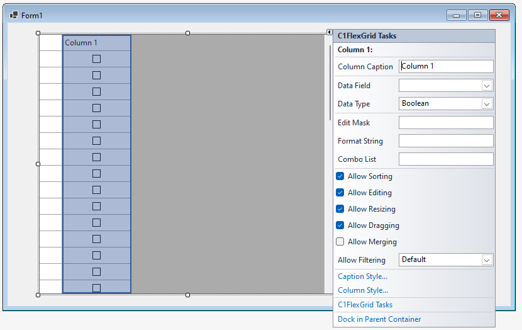This screenshot has width=522, height=330.
Task: Open the Data Field dropdown
Action: [x=487, y=86]
